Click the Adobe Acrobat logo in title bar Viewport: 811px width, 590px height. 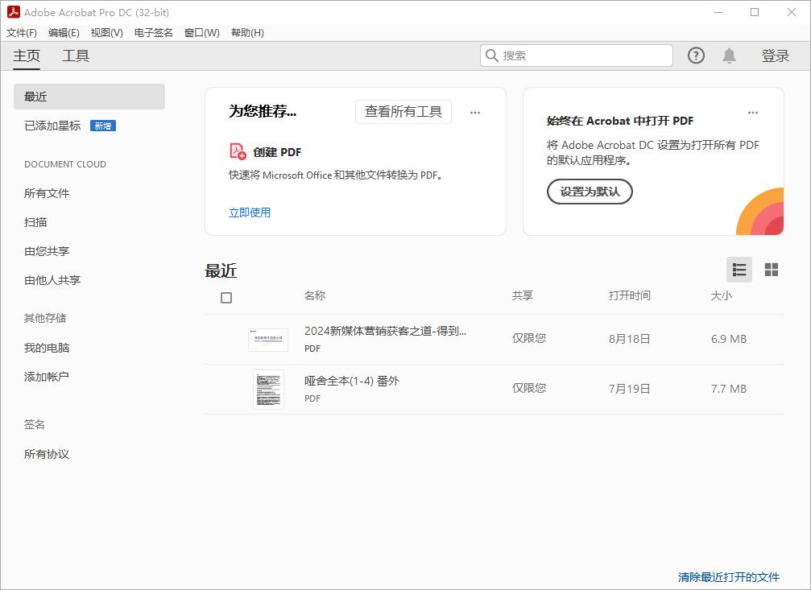point(12,12)
